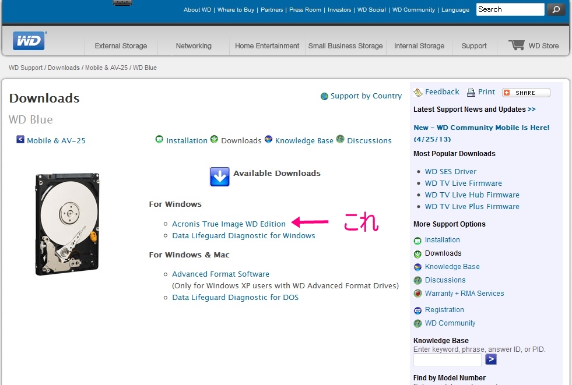Open the WD Community Mobile news link
572x385 pixels.
481,133
